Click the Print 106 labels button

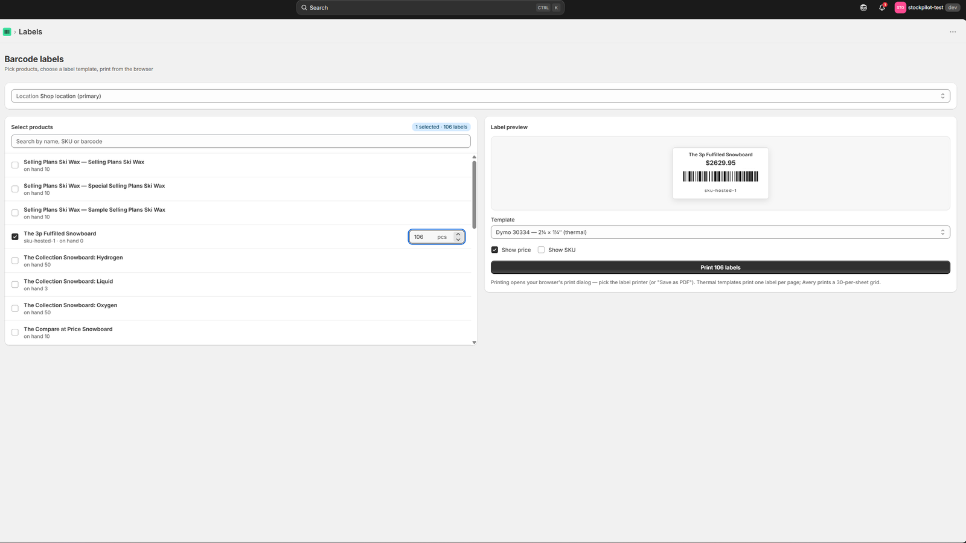[x=720, y=267]
